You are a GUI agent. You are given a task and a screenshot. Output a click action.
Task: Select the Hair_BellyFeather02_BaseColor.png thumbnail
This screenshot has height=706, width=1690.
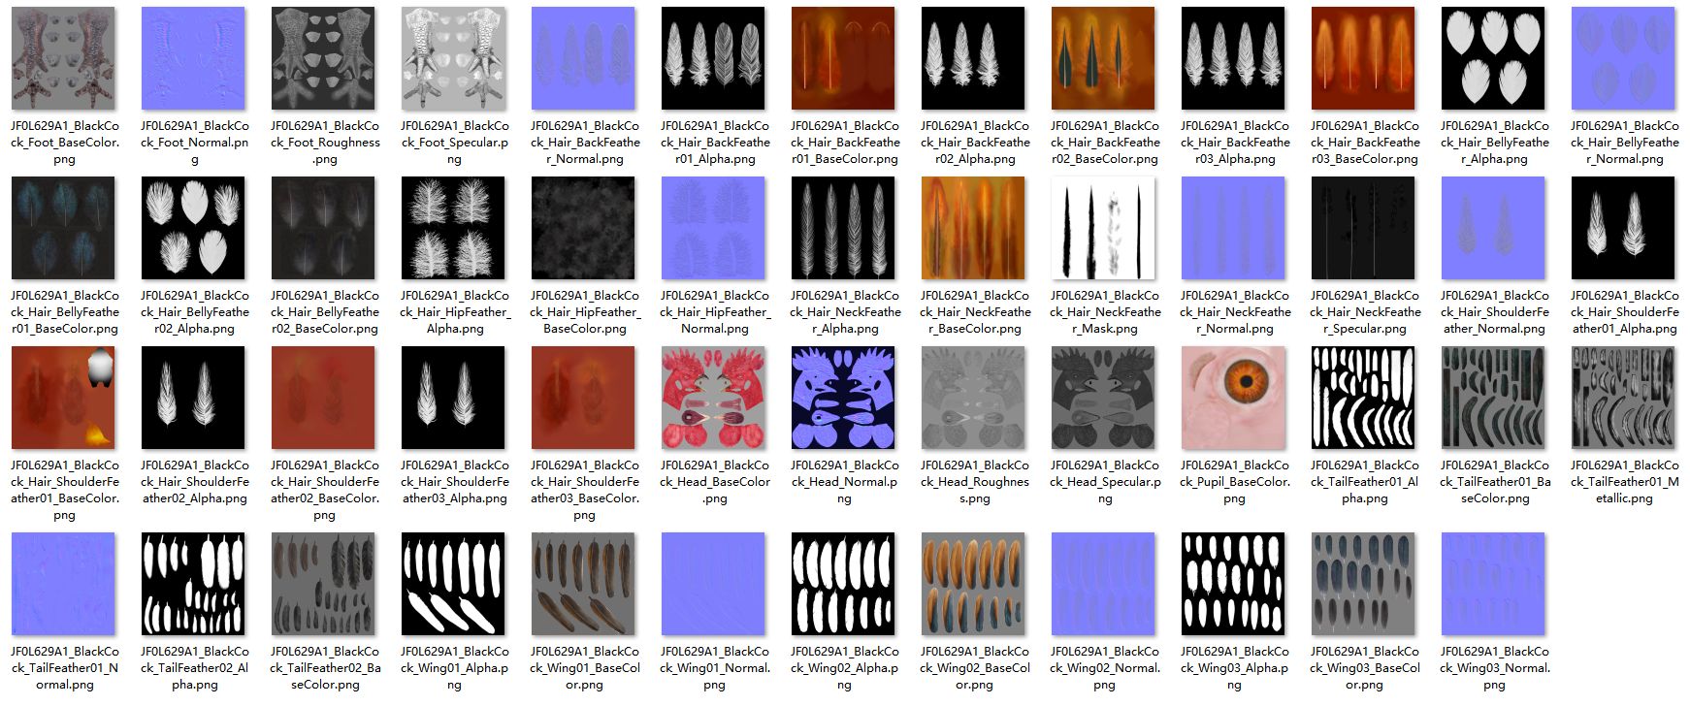pyautogui.click(x=323, y=228)
